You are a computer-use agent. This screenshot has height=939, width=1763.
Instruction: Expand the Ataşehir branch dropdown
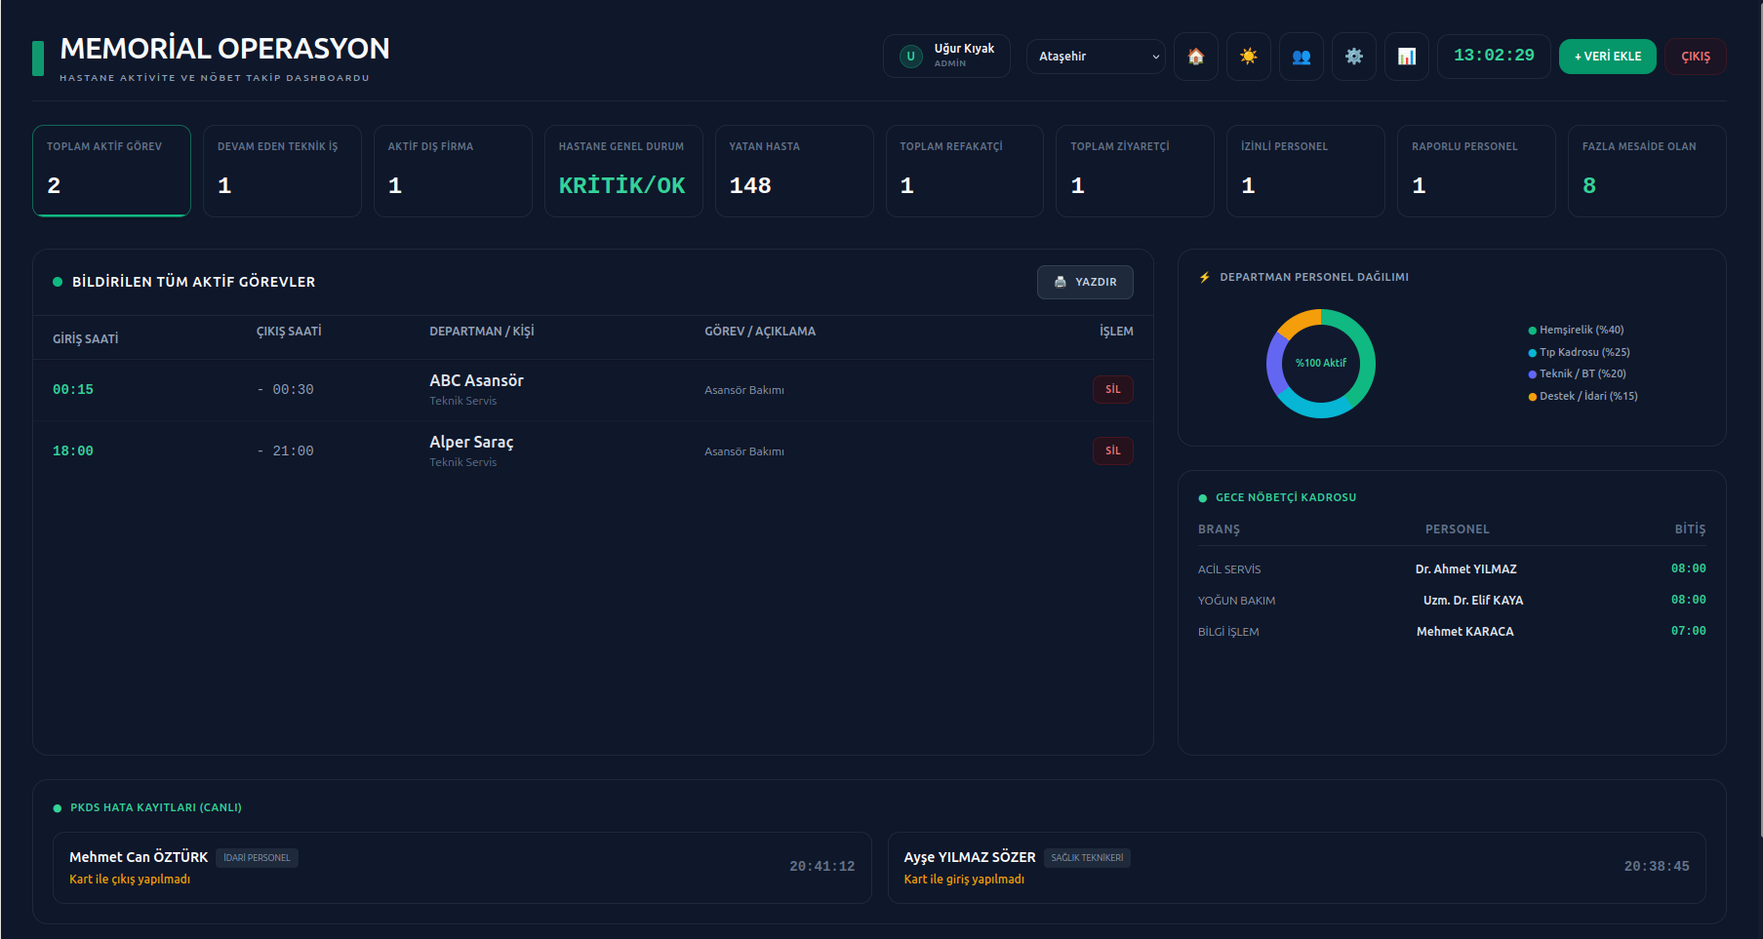pos(1096,57)
